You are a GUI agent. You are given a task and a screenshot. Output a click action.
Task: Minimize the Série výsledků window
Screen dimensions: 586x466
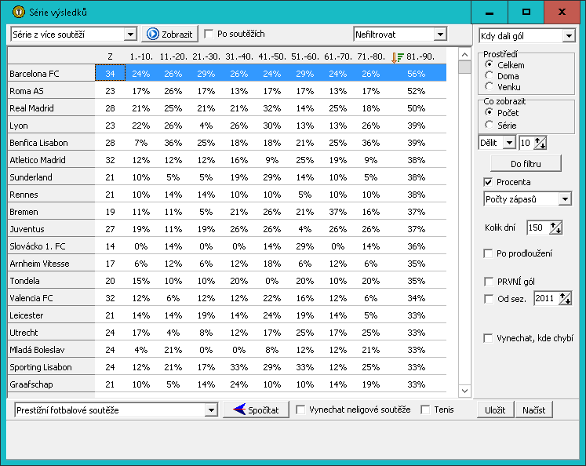490,13
